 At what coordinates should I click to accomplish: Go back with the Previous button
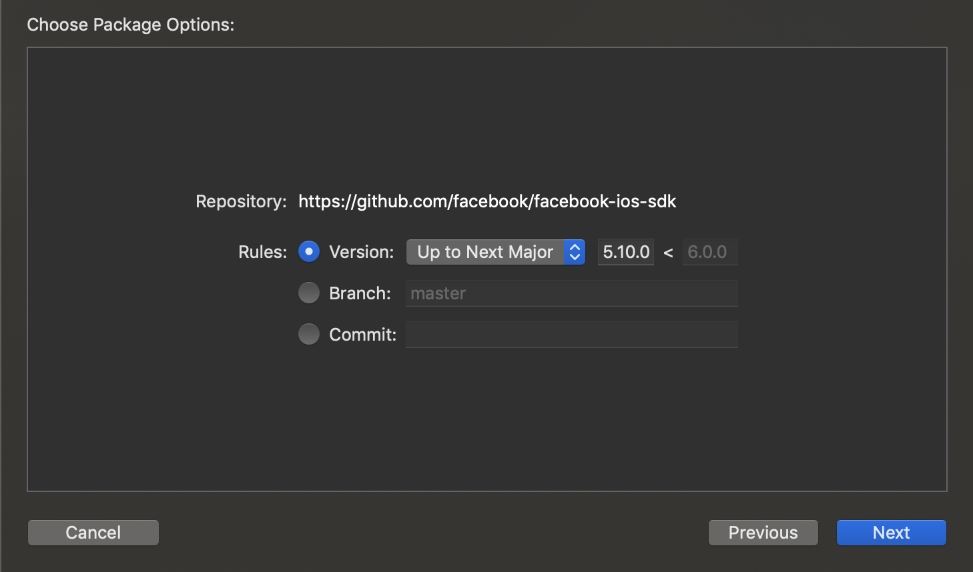point(763,533)
